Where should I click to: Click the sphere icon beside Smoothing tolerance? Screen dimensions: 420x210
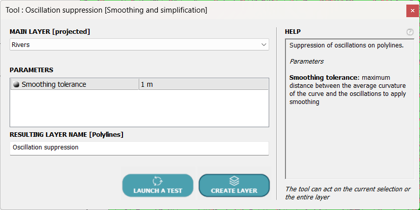pos(16,84)
